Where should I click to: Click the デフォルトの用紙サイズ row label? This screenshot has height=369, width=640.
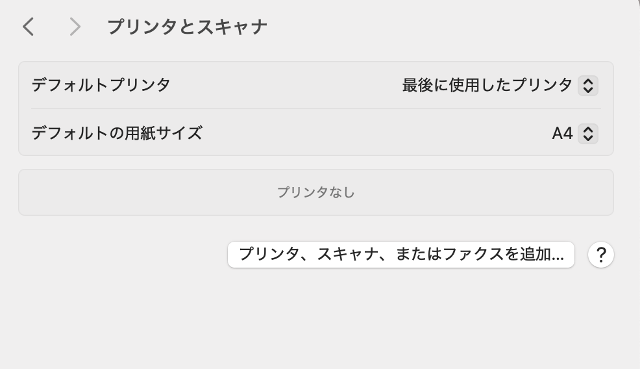(x=117, y=133)
